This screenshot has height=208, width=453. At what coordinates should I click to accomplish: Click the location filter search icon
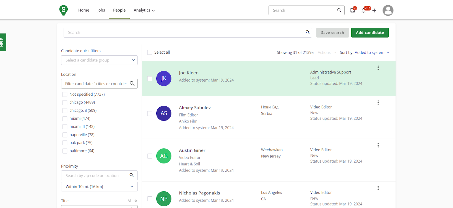coord(132,84)
